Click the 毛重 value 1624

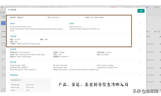click(x=16, y=41)
